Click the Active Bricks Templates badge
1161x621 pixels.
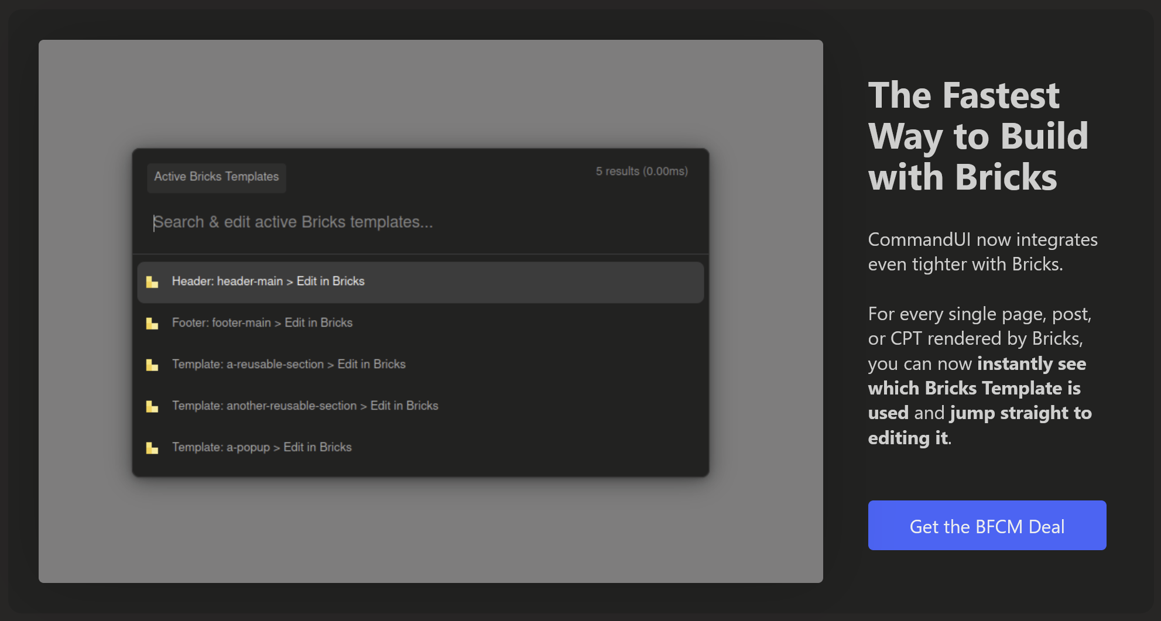pos(216,177)
